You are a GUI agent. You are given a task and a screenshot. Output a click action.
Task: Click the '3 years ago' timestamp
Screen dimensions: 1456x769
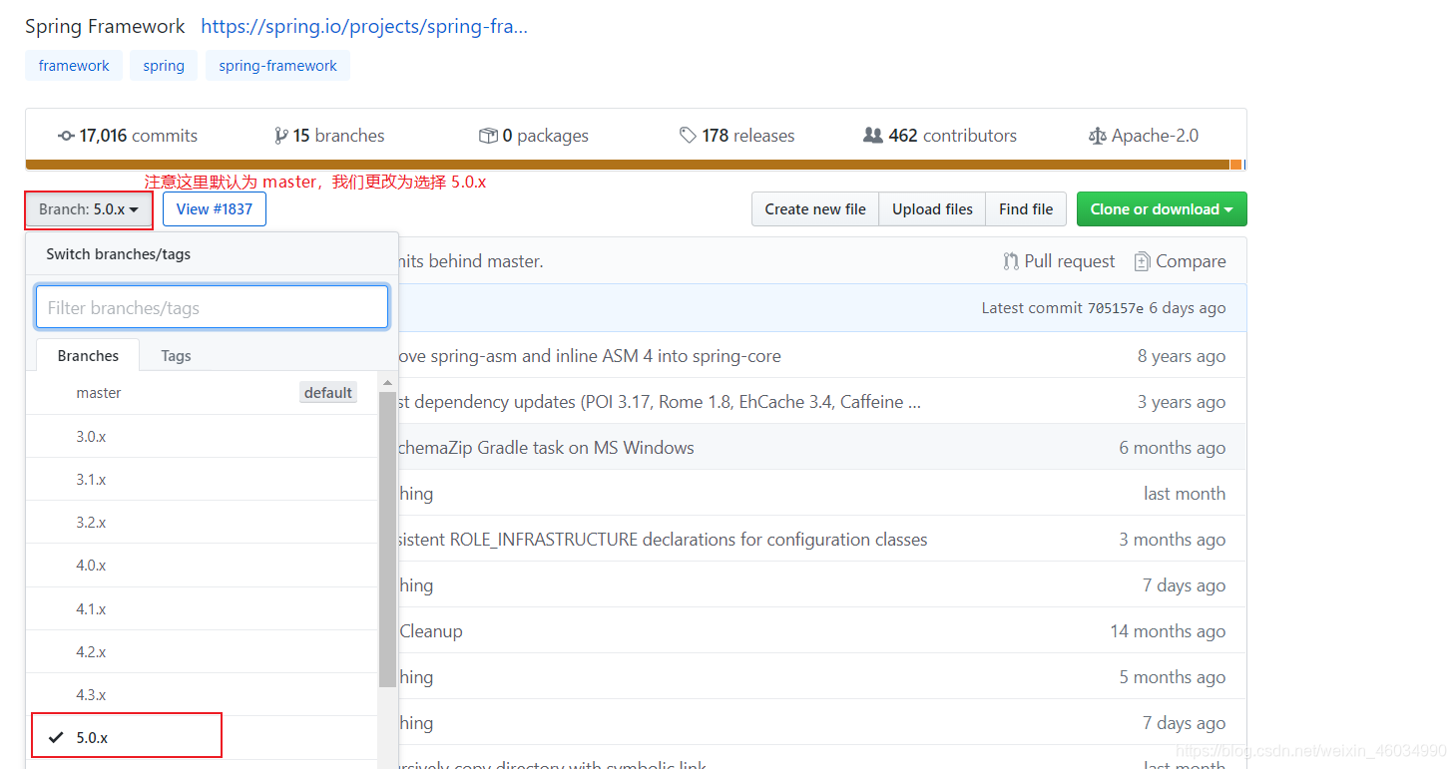tap(1182, 402)
